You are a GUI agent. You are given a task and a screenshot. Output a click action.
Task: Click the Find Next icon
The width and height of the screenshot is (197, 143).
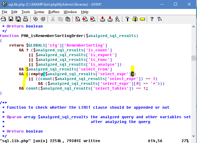(85, 19)
